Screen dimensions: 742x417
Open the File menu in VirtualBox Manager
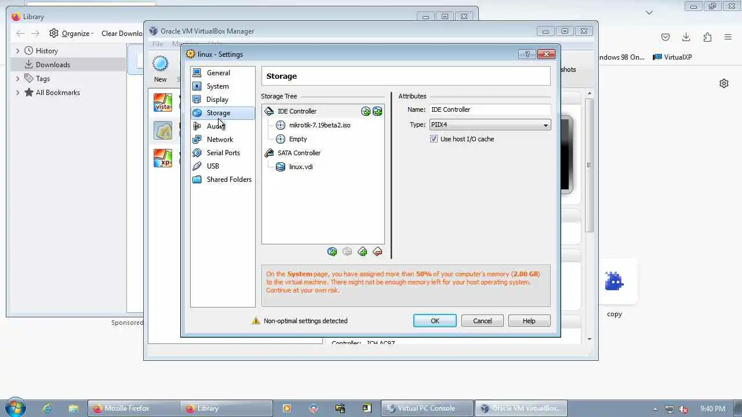158,44
